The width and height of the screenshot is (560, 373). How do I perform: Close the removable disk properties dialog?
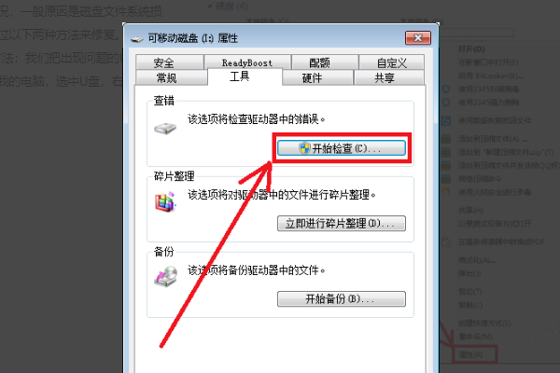pyautogui.click(x=418, y=38)
